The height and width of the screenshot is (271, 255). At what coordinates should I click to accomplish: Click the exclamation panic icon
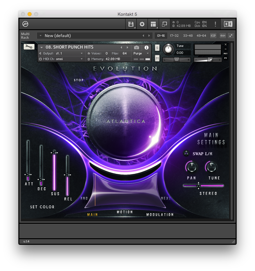pos(216,24)
